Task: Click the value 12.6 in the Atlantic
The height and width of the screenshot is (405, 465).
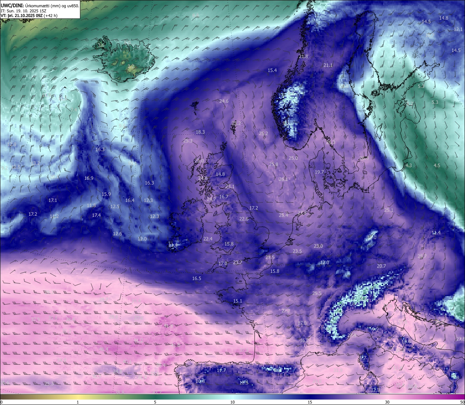Action: point(117,234)
